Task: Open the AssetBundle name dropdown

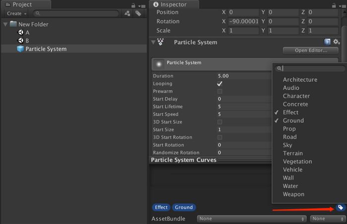Action: click(251, 219)
